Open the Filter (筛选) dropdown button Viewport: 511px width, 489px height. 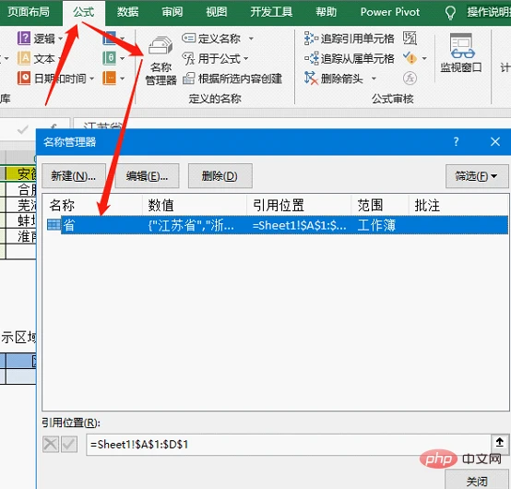477,176
